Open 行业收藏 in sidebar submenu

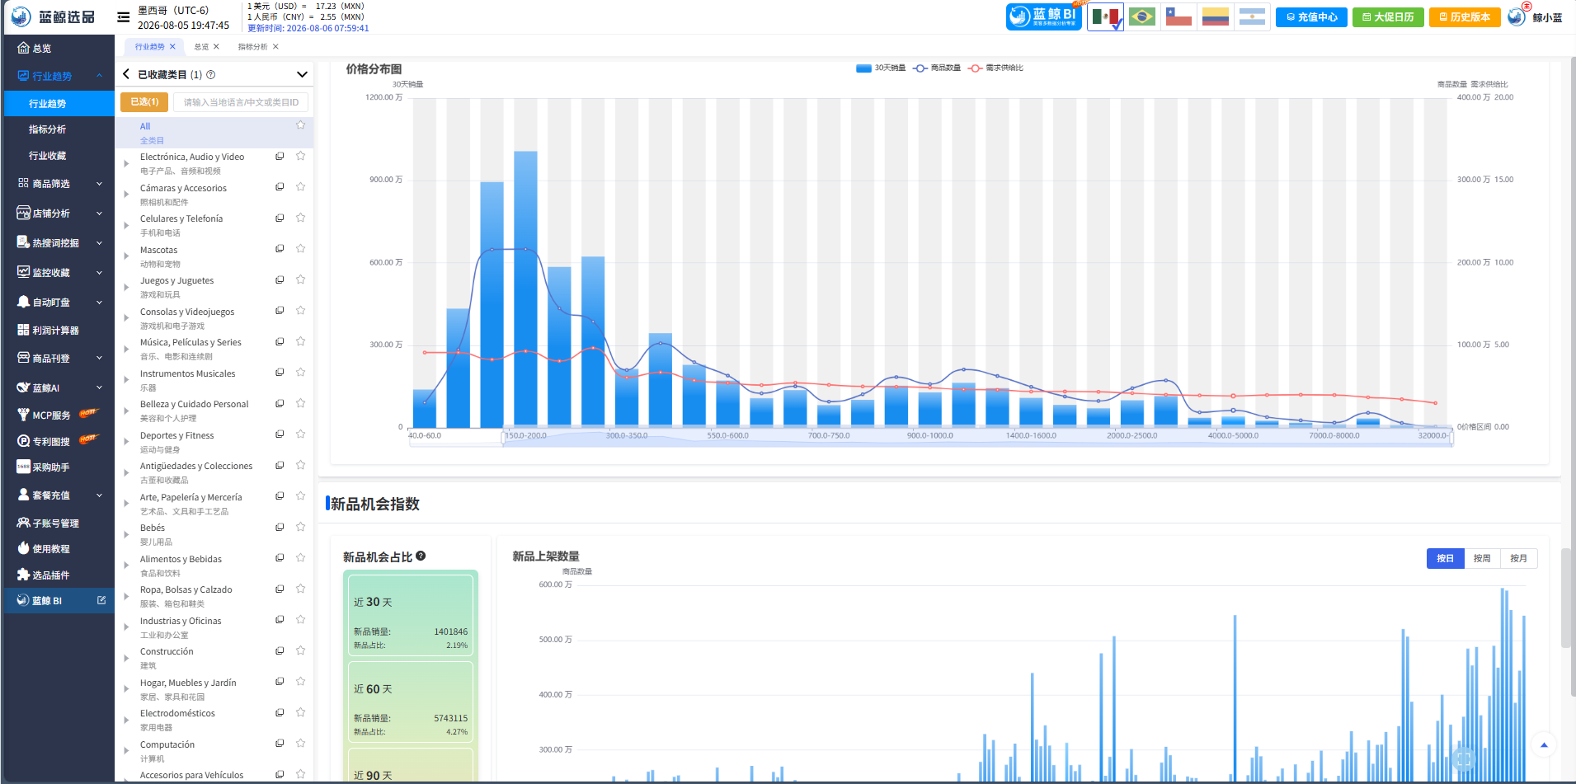[48, 156]
